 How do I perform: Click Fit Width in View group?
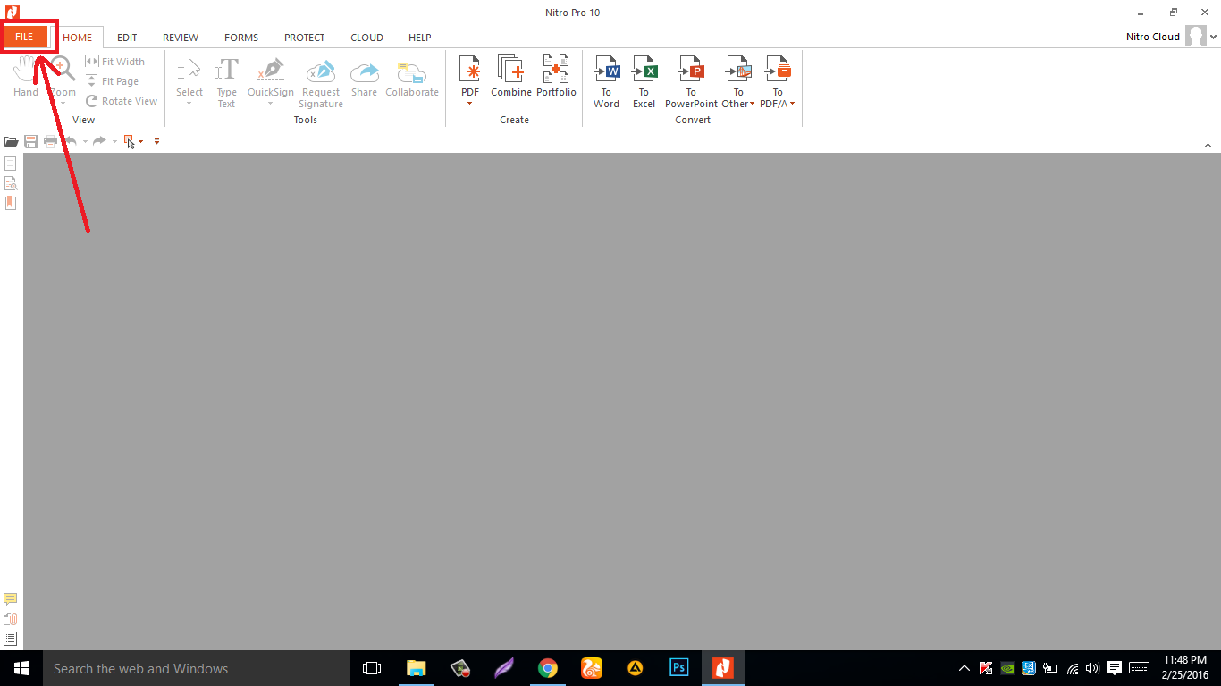click(114, 62)
